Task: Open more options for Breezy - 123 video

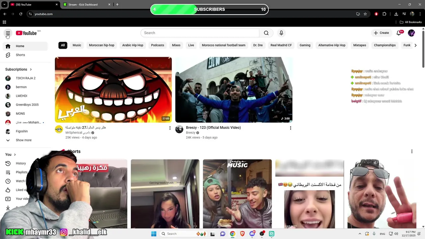Action: pos(291,128)
